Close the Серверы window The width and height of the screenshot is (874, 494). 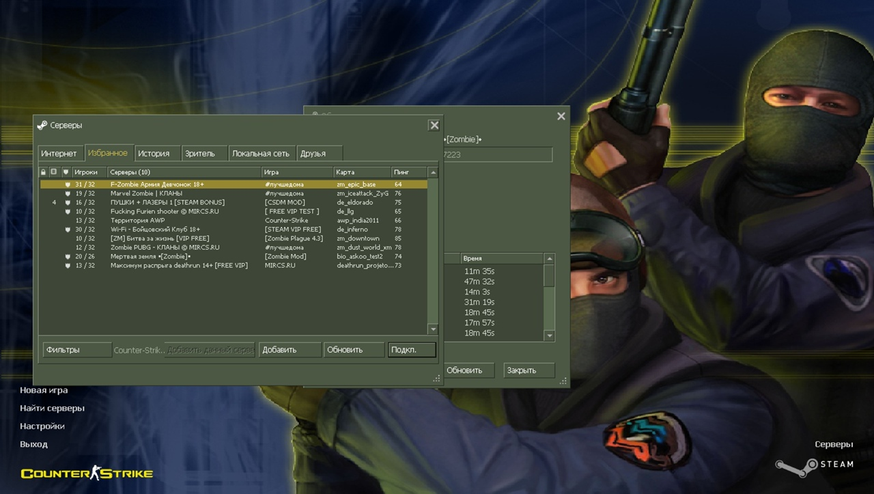[434, 125]
